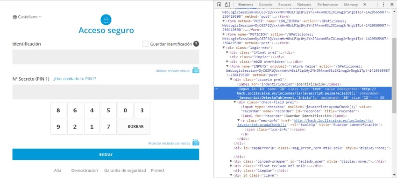Click the hack.loc2lacaixa.es href link in DOM
Screen dimensions: 397x178
click(x=305, y=123)
